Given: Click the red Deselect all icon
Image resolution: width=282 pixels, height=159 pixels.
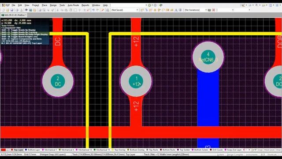Looking at the screenshot, I should (88, 10).
